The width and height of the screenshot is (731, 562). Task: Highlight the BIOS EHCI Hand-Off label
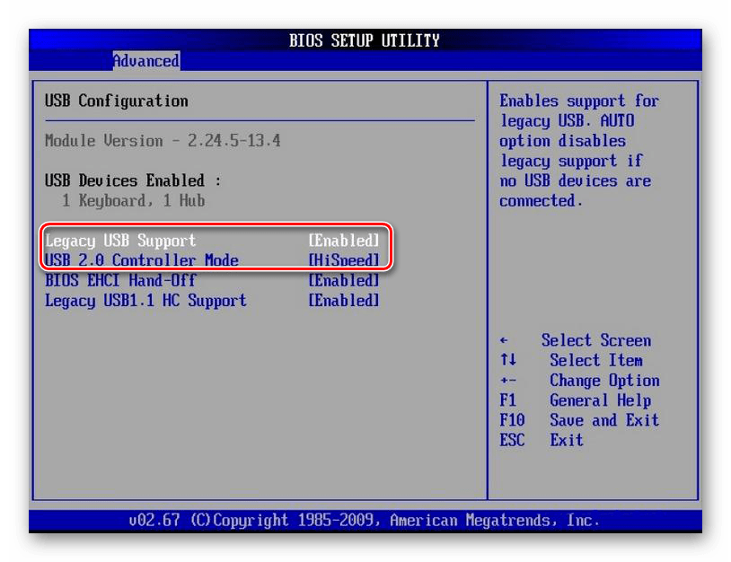click(x=120, y=280)
